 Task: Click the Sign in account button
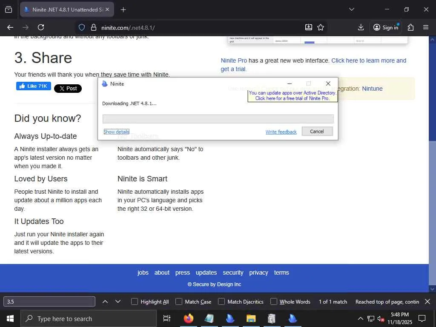point(386,27)
